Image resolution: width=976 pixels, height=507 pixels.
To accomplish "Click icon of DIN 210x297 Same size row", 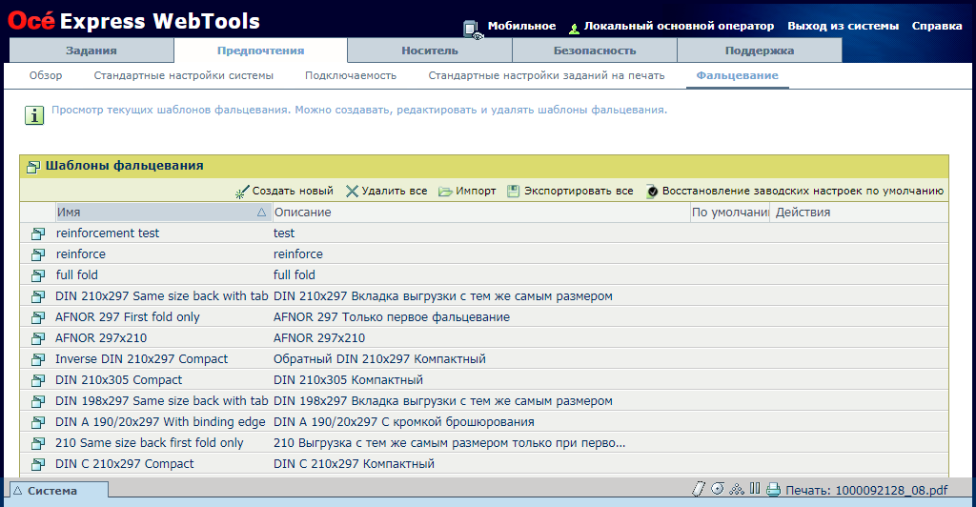I will [38, 296].
